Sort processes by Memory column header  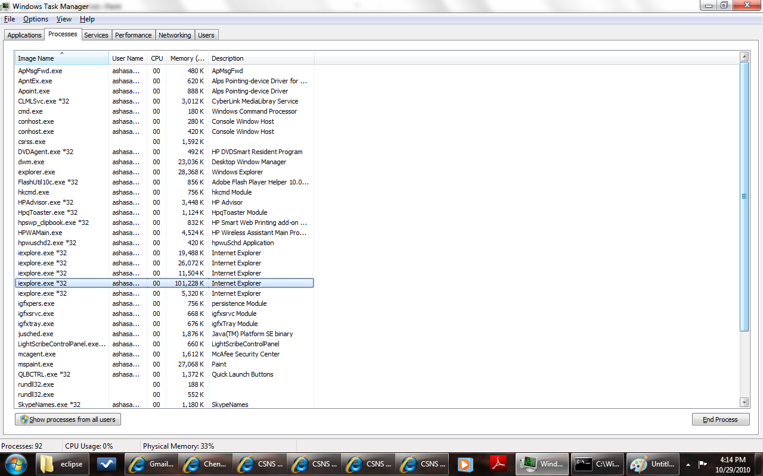(x=187, y=58)
